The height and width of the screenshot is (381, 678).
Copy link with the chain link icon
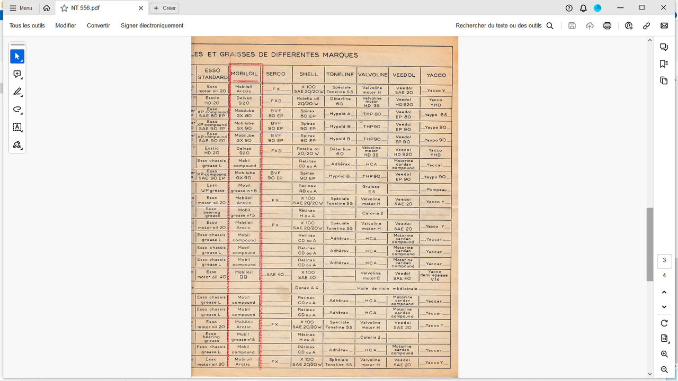[647, 25]
